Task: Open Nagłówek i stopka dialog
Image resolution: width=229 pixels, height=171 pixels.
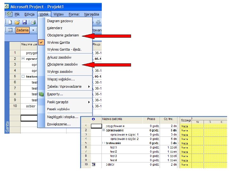Action: point(63,117)
